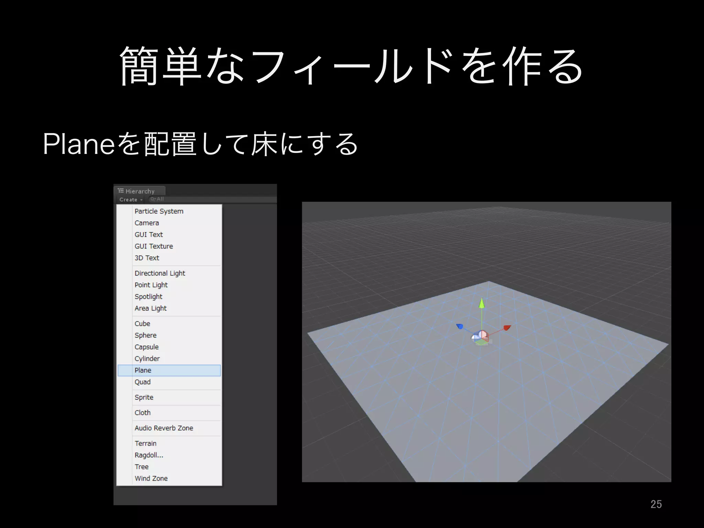704x528 pixels.
Task: Click the blue Z-axis gizmo arrow
Action: pyautogui.click(x=460, y=326)
